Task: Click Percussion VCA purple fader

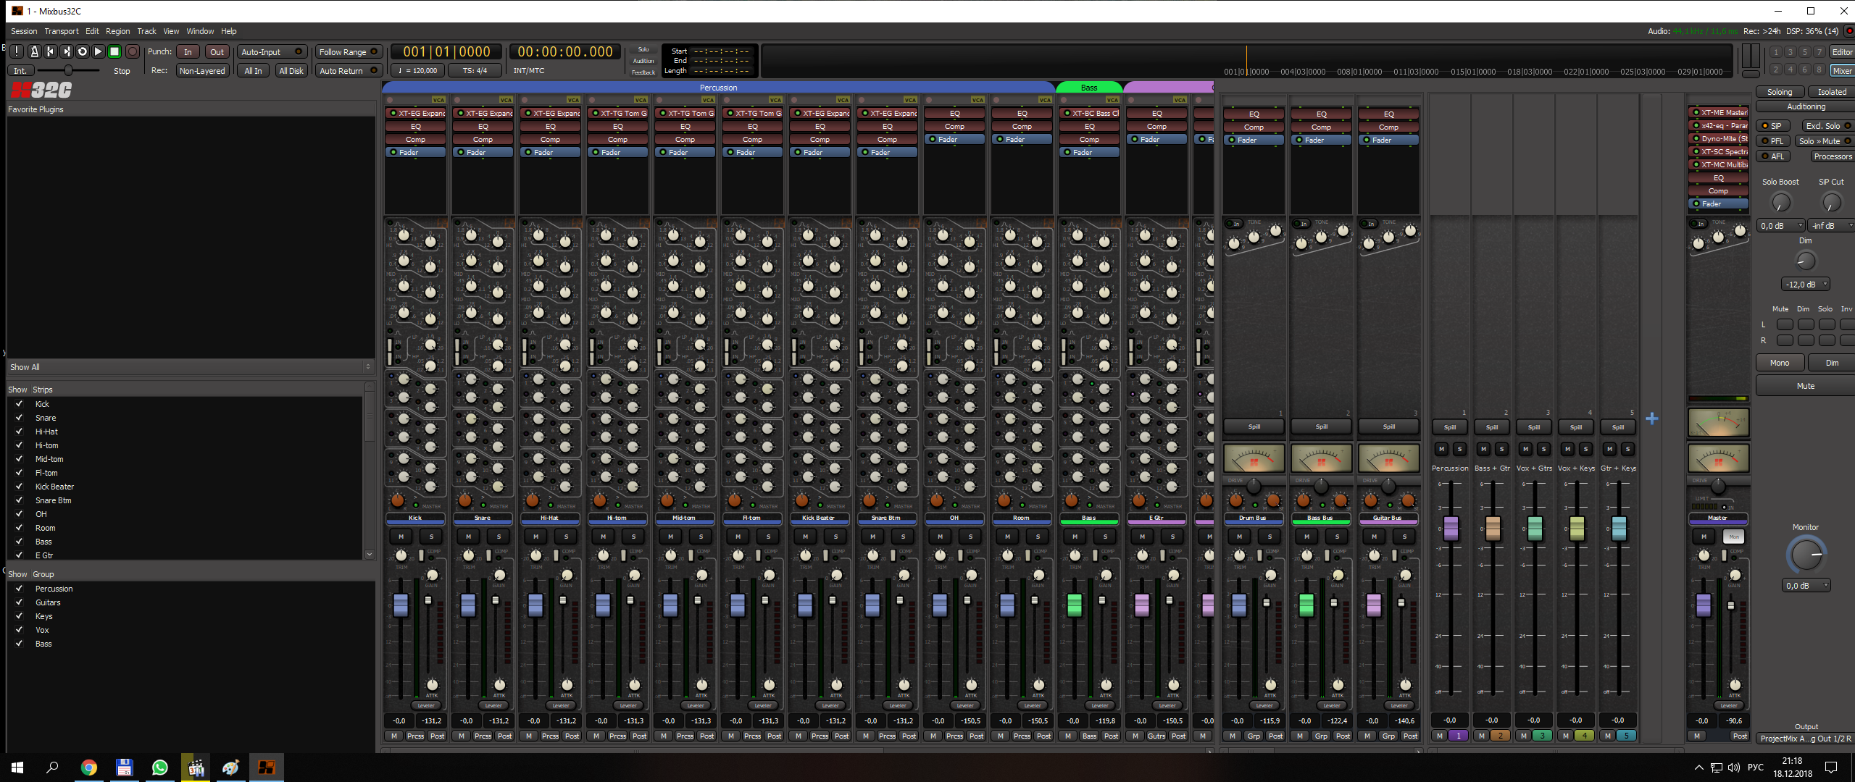Action: (1451, 529)
